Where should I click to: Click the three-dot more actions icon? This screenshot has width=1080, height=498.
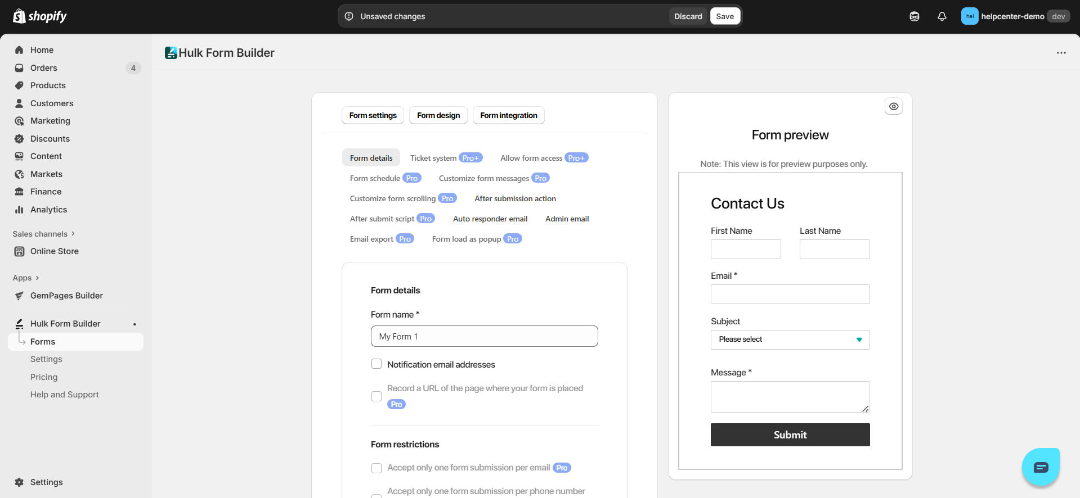coord(1061,53)
